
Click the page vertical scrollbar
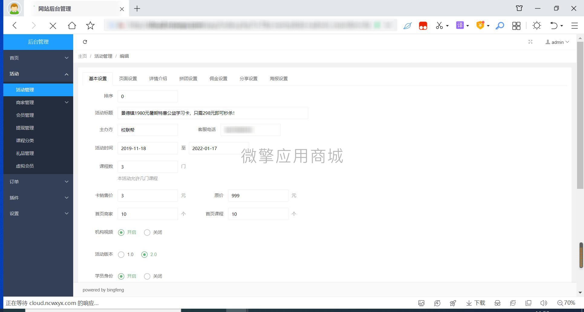pos(580,115)
